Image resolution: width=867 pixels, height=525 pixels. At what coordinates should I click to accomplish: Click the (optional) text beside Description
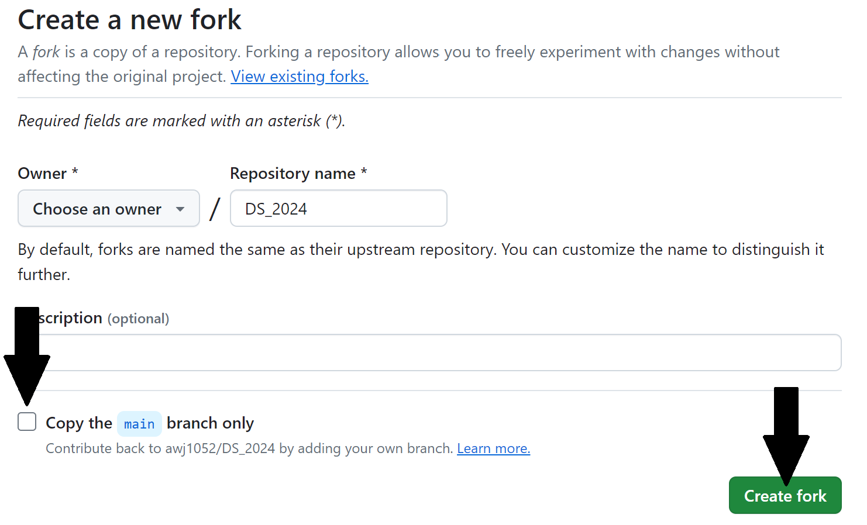tap(138, 319)
